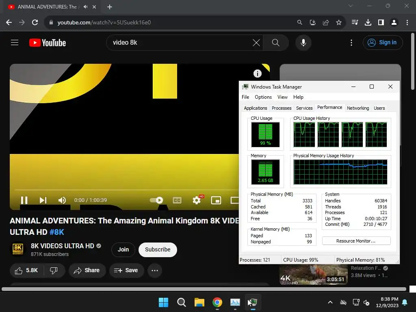
Task: Open a new Chrome tab
Action: pos(110,7)
